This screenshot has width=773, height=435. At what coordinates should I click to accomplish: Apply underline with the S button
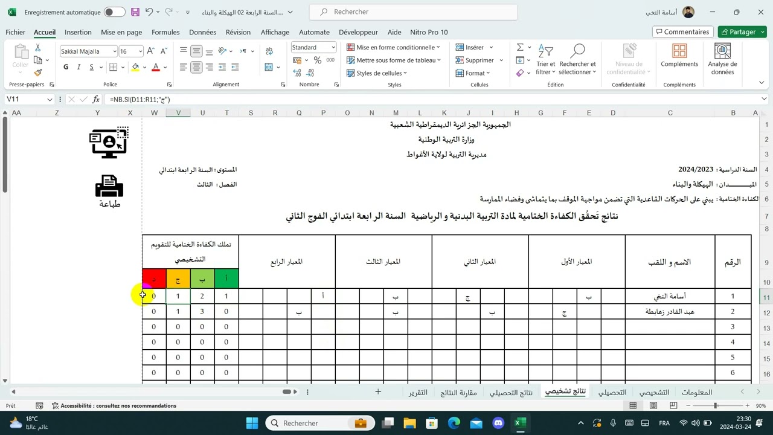point(92,67)
